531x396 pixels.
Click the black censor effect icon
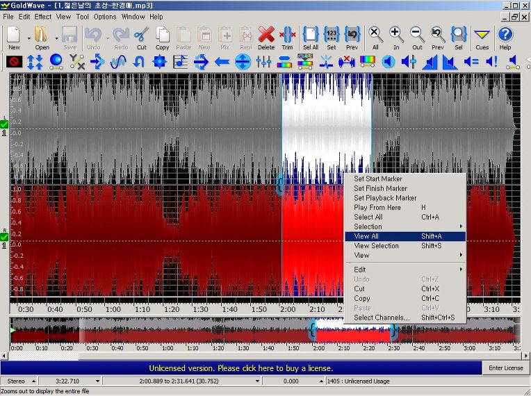pyautogui.click(x=14, y=62)
